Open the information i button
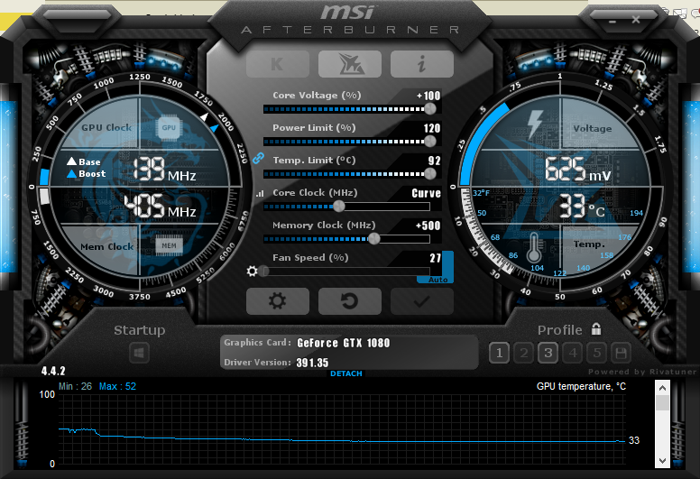Screen dimensions: 700x479 point(422,64)
